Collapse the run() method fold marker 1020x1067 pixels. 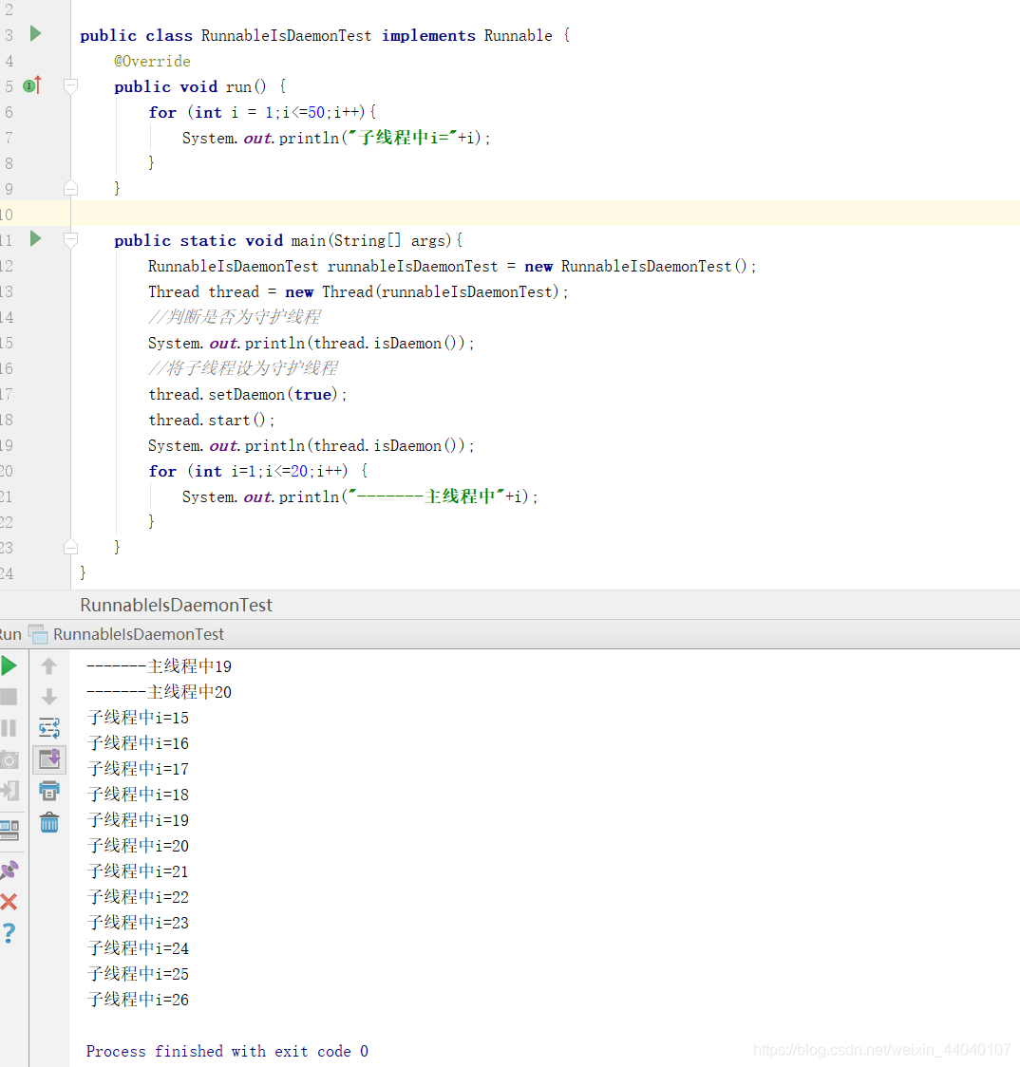click(70, 85)
